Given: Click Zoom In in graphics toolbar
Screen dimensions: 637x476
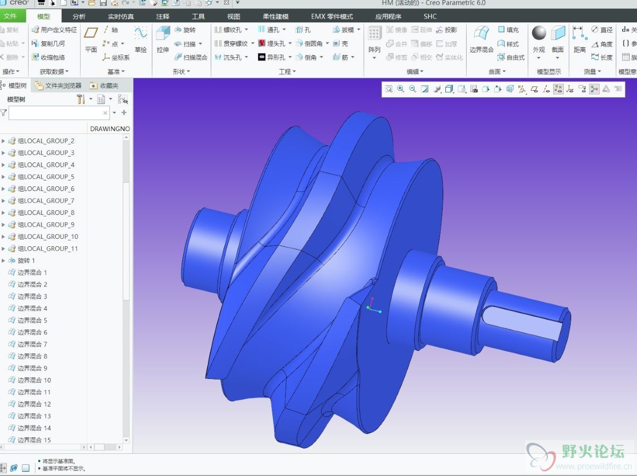Looking at the screenshot, I should [x=401, y=89].
